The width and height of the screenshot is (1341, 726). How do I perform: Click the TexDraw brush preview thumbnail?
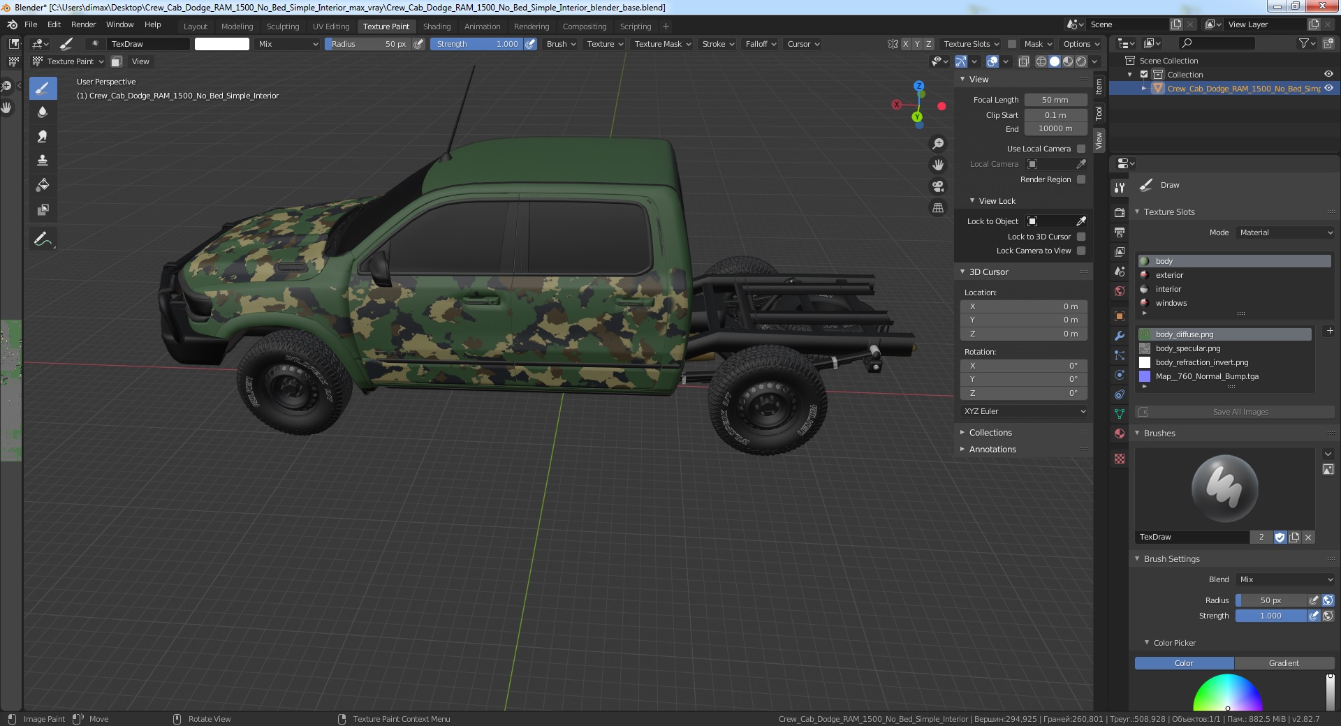1225,488
